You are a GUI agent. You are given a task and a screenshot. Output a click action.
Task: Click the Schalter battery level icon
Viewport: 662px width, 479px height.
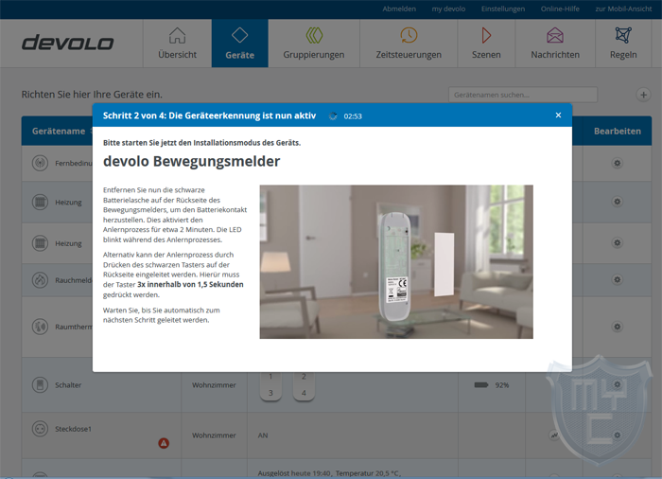[x=480, y=384]
